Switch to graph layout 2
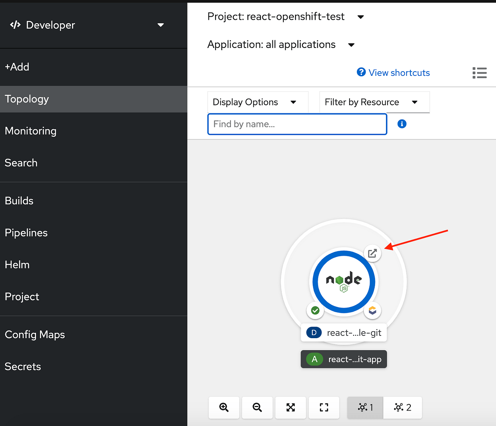This screenshot has width=496, height=426. [x=403, y=407]
